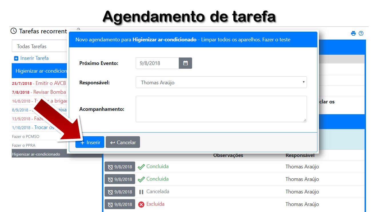Select the highlighted Higienizar ar-condicionado task in blue

[39, 71]
